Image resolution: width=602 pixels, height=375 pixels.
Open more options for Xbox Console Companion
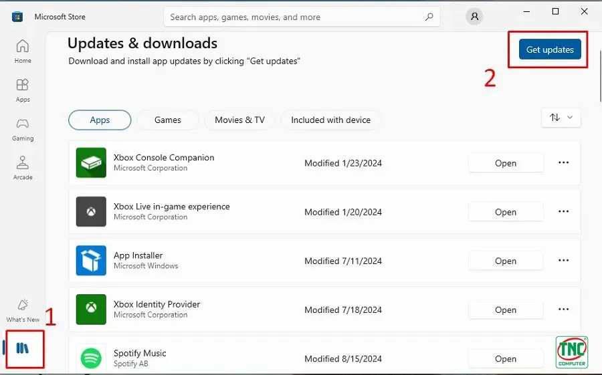563,162
